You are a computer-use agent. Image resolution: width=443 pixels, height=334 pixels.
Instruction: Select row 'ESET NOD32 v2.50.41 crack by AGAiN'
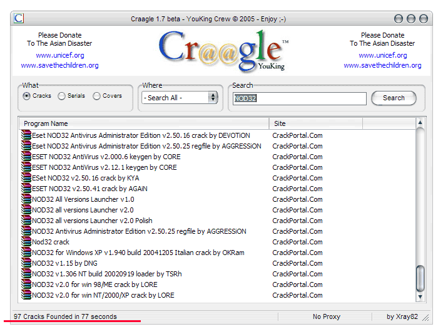[x=218, y=189]
